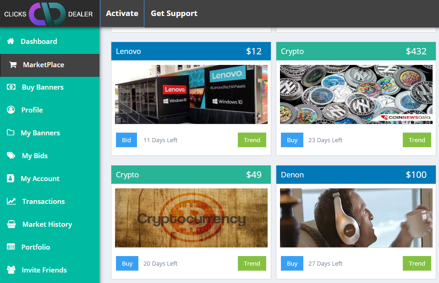Open Get Support in the top bar
439x283 pixels.
174,13
